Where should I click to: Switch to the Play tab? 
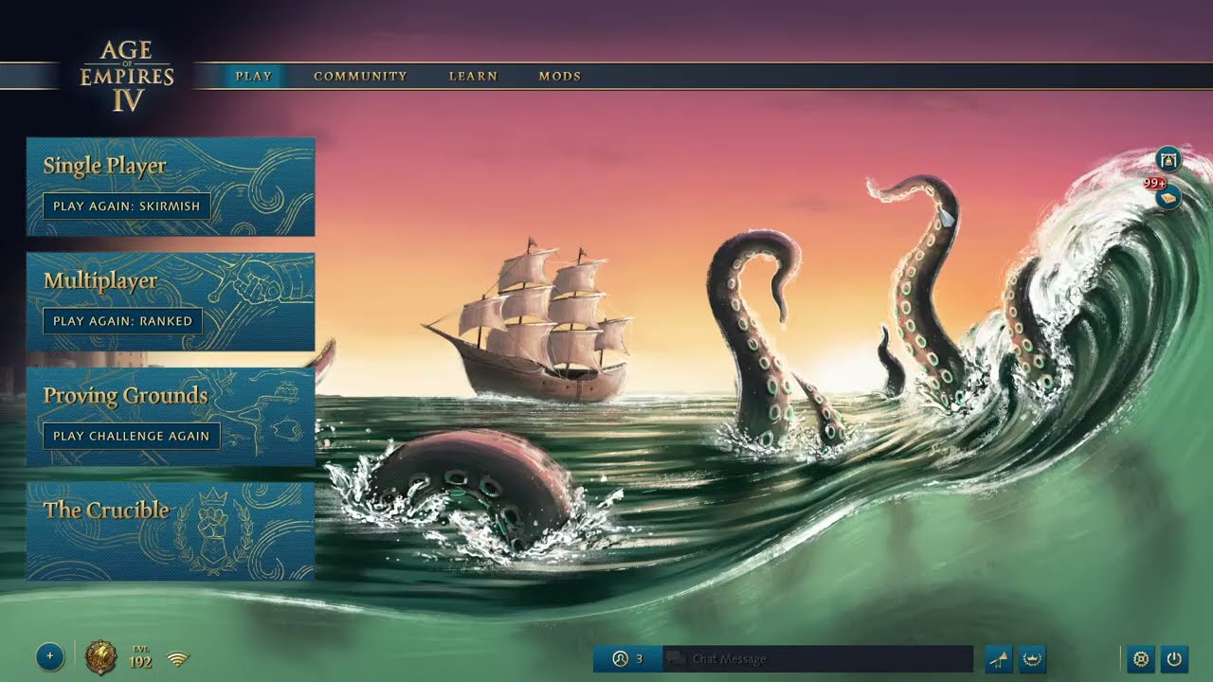pos(253,76)
